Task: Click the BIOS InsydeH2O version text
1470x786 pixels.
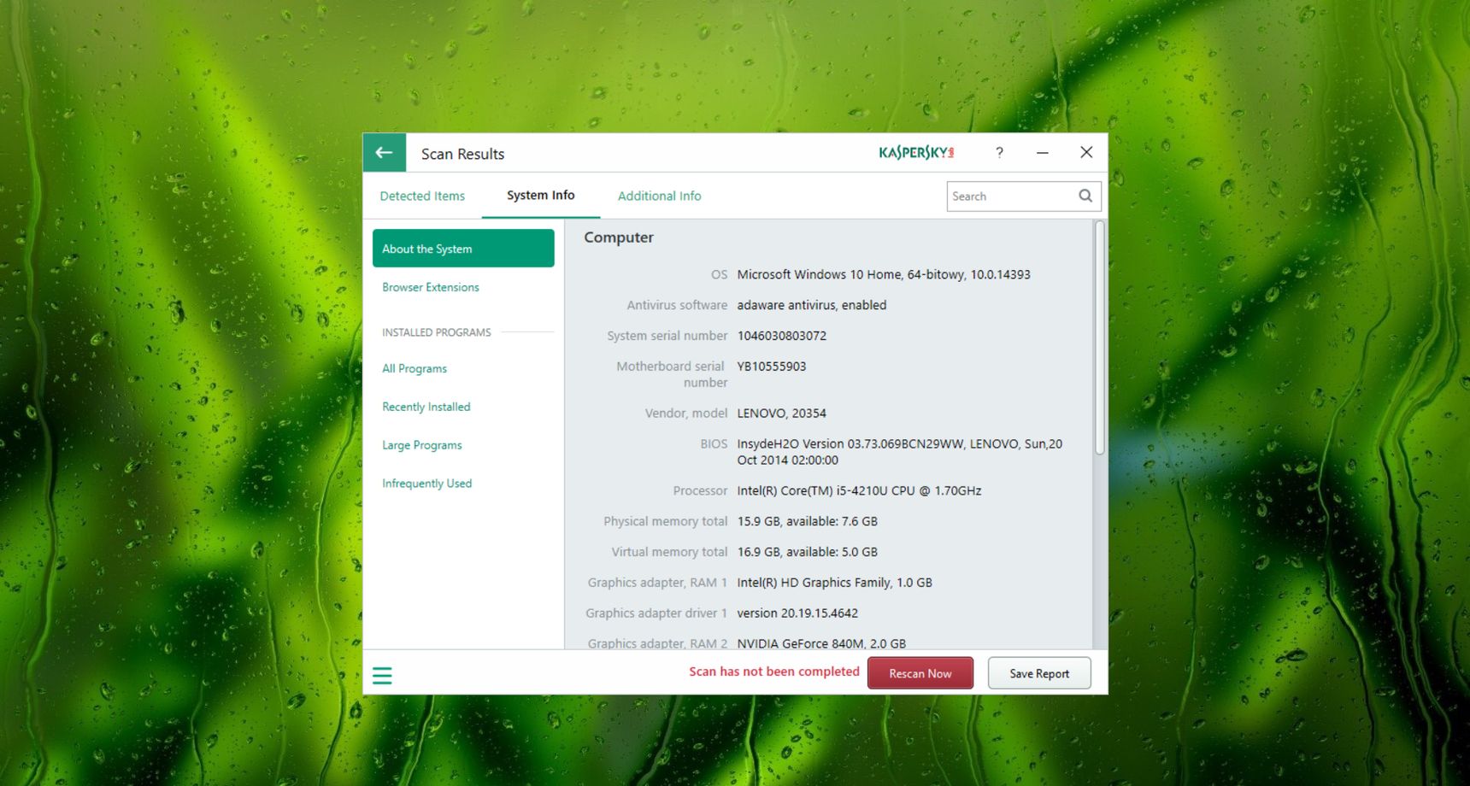Action: point(900,452)
